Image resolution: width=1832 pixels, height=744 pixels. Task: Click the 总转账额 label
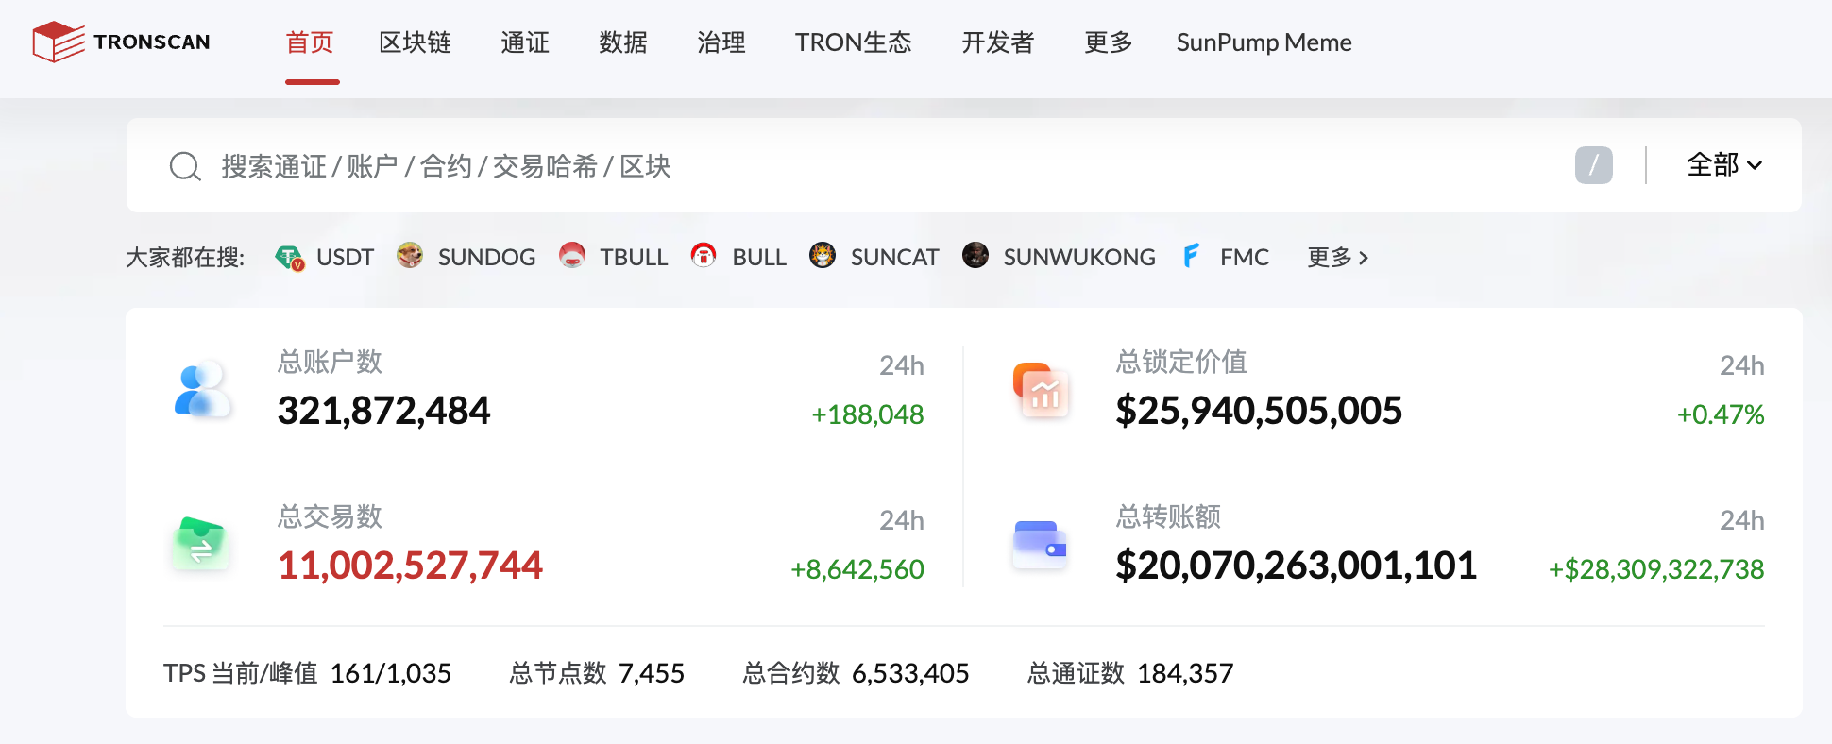pyautogui.click(x=1168, y=516)
